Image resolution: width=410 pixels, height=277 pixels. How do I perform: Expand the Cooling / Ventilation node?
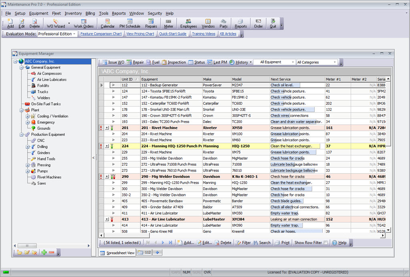tap(28, 116)
